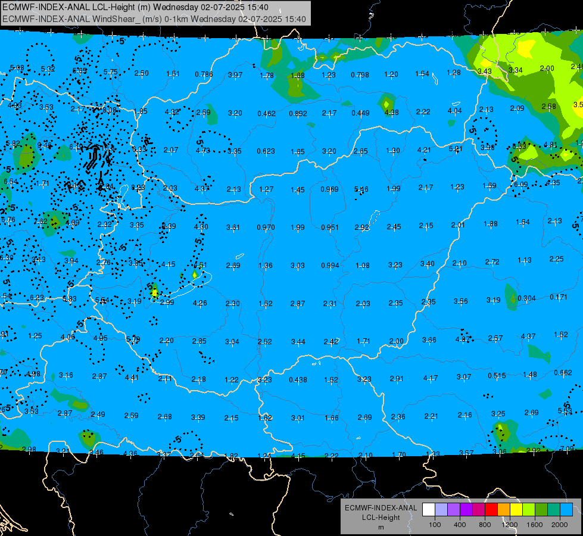Click the 400 tick label in the legend
This screenshot has height=536, width=583.
(x=460, y=525)
